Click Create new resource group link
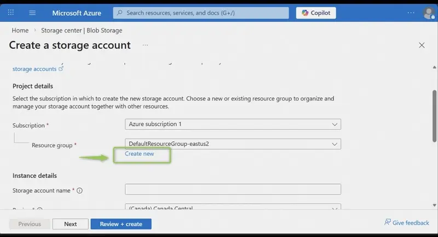The image size is (438, 237). pyautogui.click(x=140, y=154)
